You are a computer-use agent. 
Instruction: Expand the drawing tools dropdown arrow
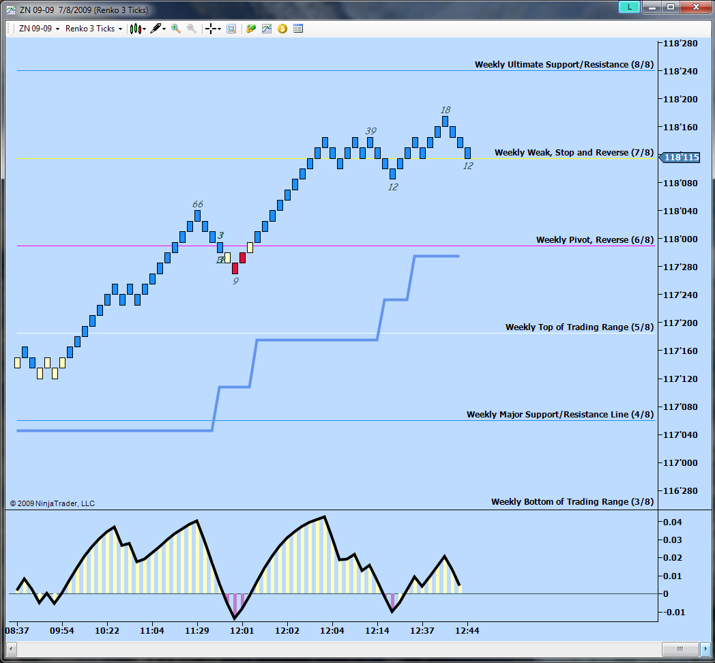[164, 29]
